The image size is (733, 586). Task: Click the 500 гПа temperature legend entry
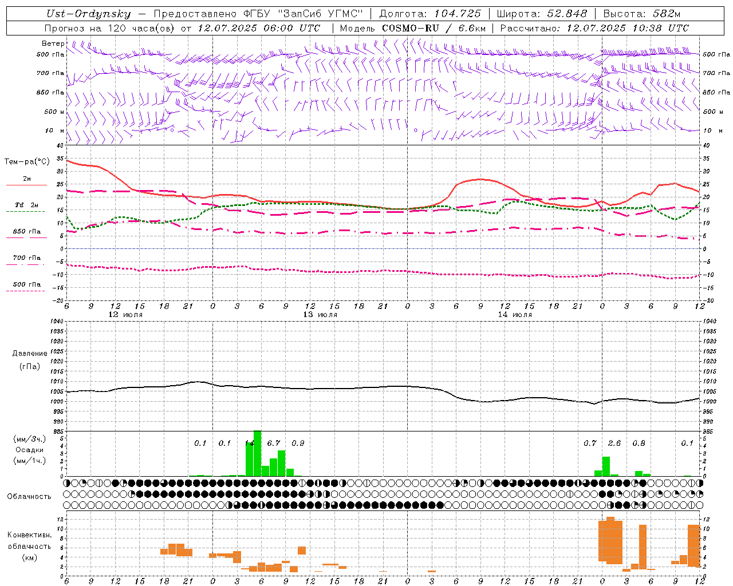click(x=27, y=284)
